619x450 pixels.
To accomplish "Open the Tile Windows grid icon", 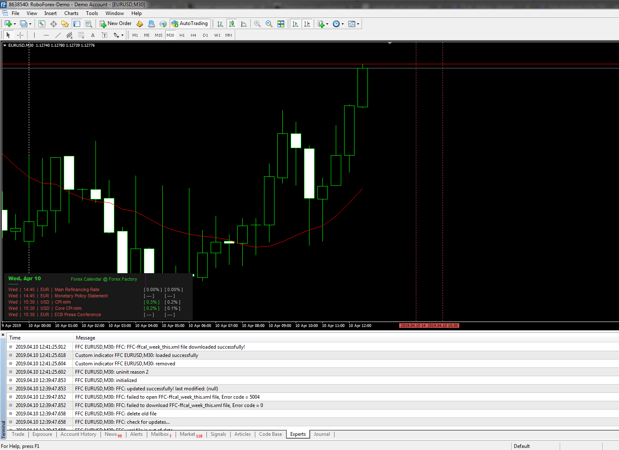I will point(281,24).
